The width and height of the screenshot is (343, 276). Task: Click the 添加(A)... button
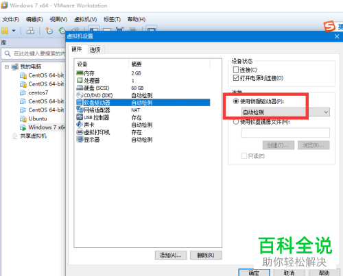tap(171, 255)
